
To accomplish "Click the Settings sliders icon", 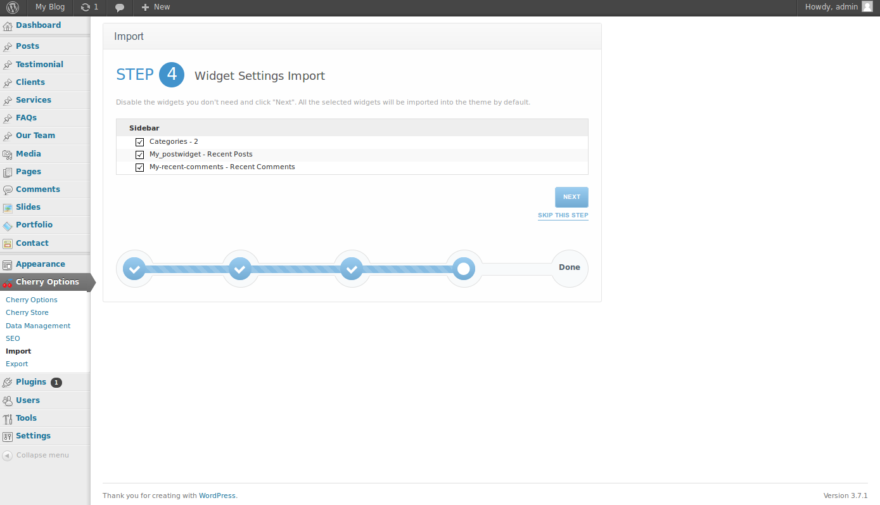I will [x=8, y=436].
